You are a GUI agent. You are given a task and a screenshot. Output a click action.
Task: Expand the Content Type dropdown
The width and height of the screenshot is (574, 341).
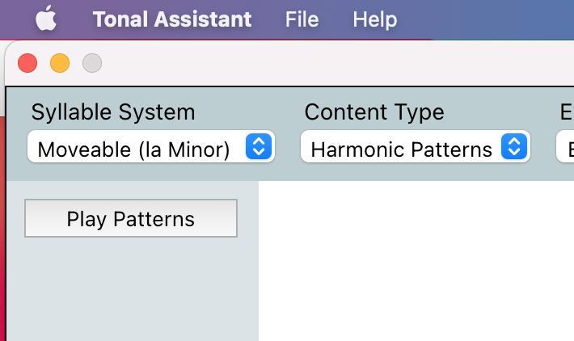coord(415,147)
